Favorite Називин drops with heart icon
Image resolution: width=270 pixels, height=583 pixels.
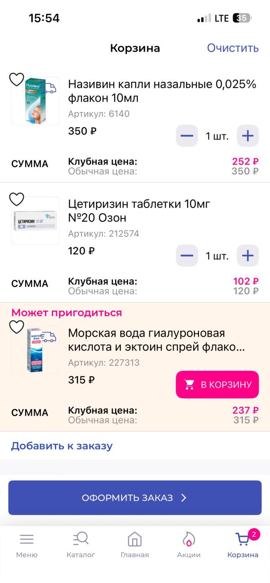(17, 80)
